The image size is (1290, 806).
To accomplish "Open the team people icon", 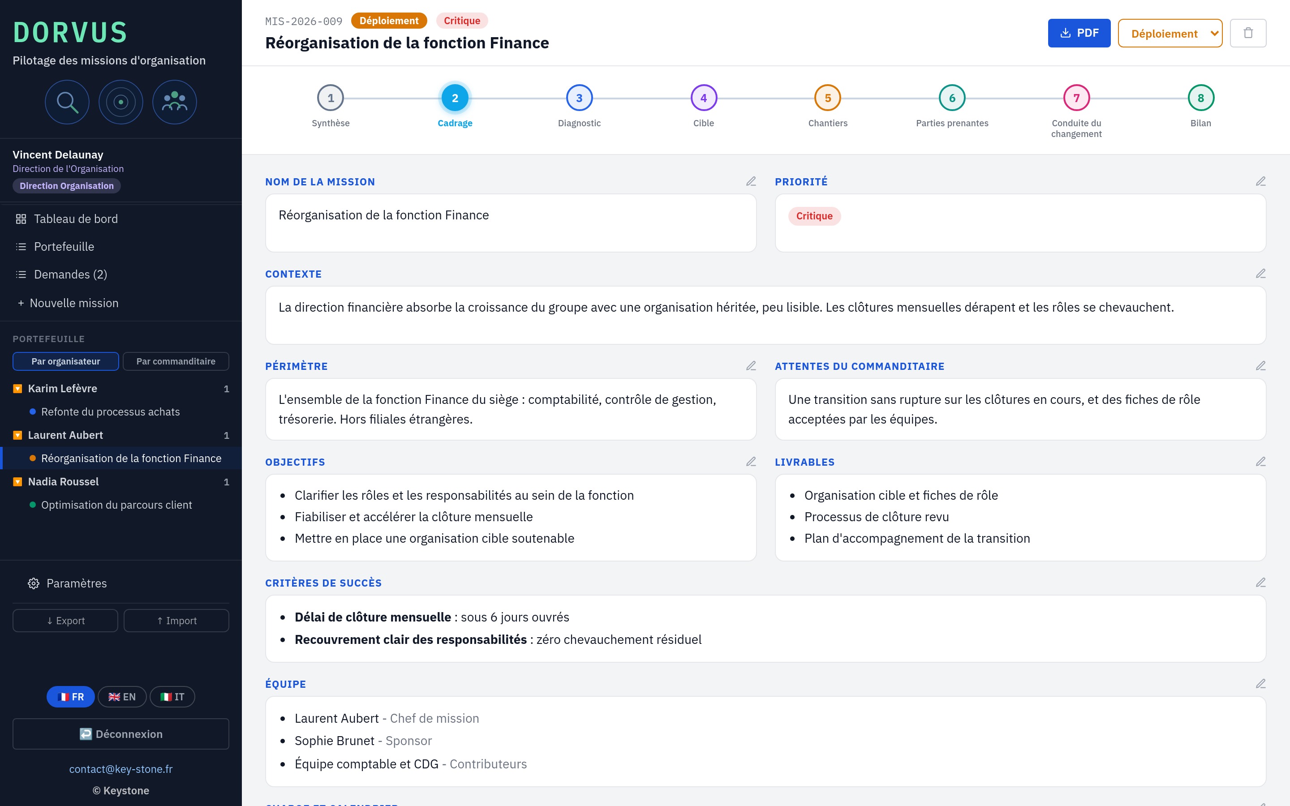I will (175, 102).
